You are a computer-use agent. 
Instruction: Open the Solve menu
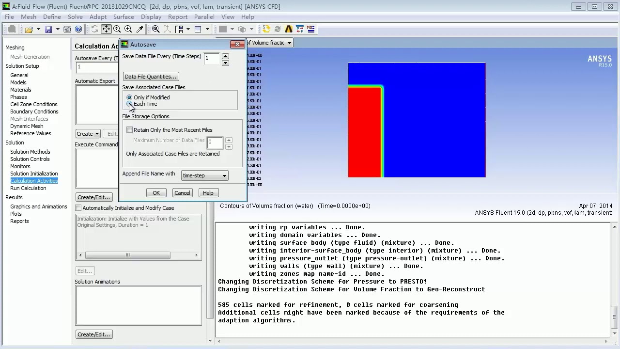click(x=75, y=16)
